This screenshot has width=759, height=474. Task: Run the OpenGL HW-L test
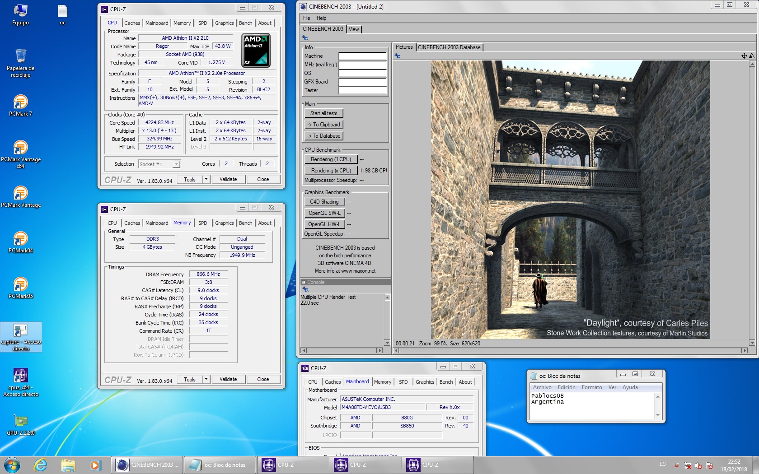coord(325,224)
